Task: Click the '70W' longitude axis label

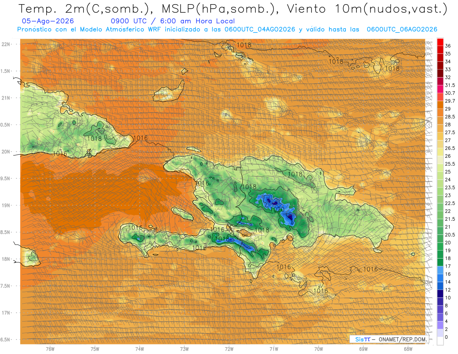Action: point(319,349)
